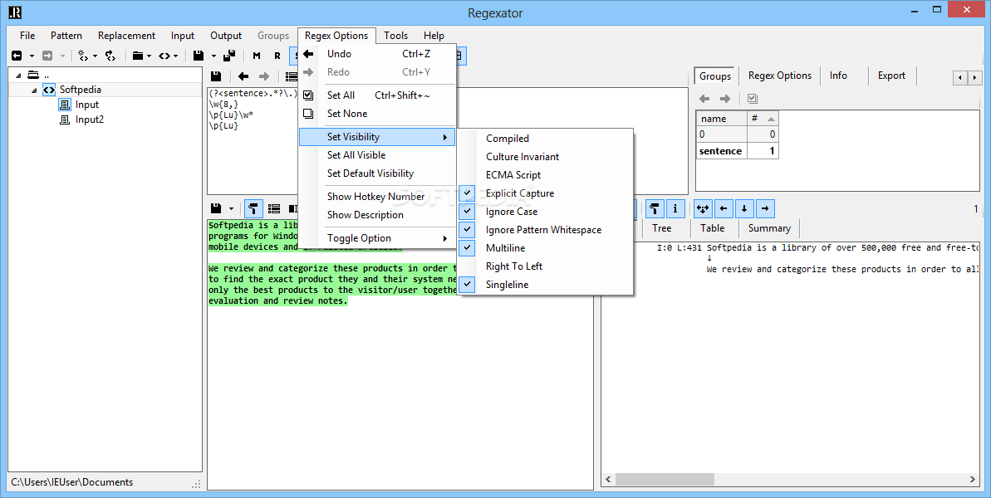
Task: Toggle the highlight brush icon in input pane
Action: [253, 208]
